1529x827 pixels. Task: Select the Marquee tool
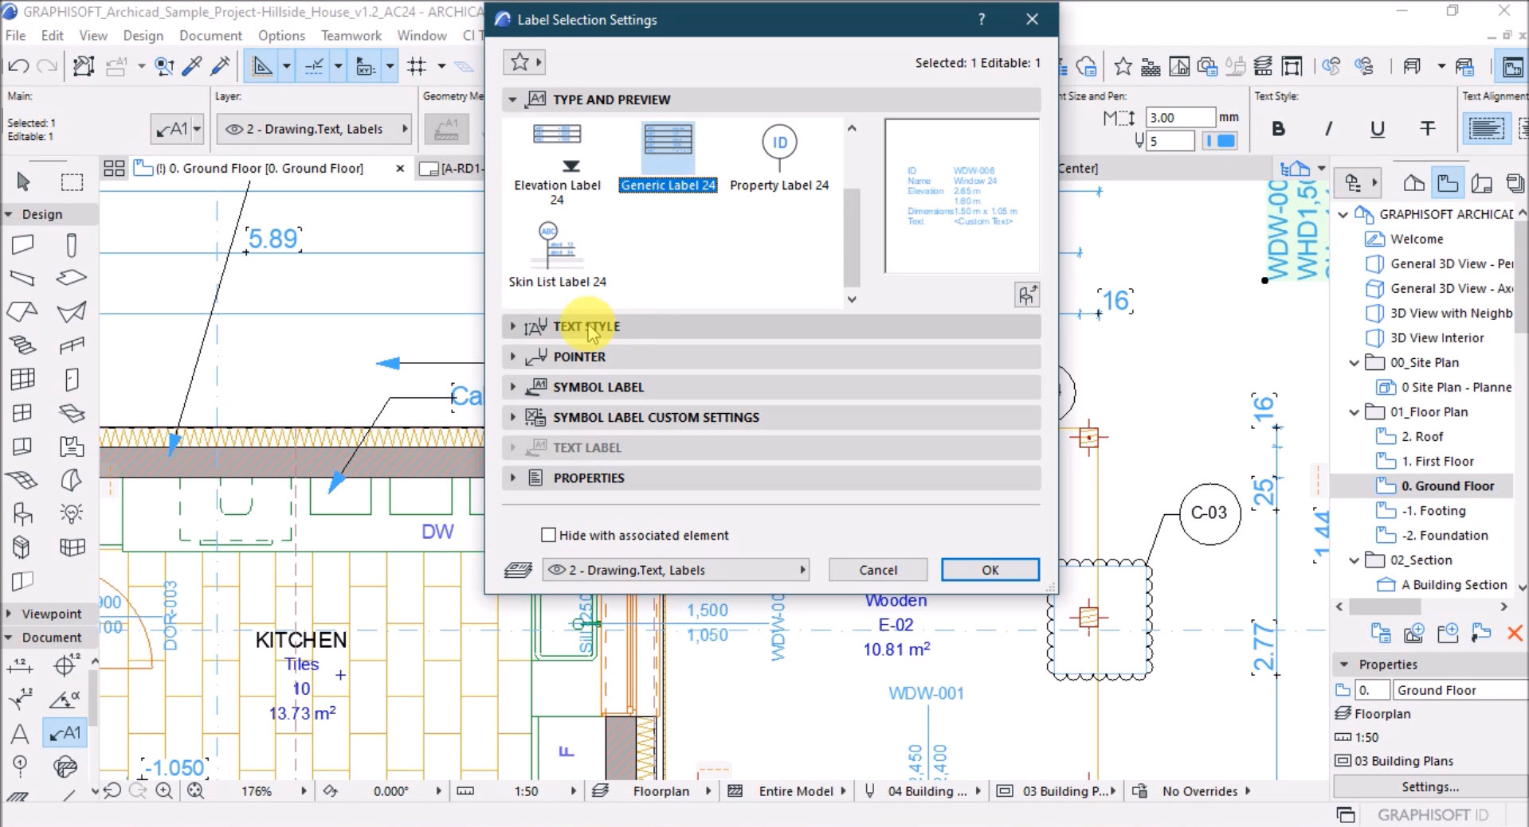pos(72,182)
